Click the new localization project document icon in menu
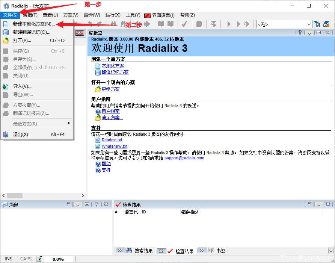Image resolution: width=335 pixels, height=263 pixels. (6, 24)
